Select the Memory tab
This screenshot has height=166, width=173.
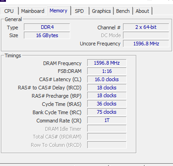click(x=59, y=11)
